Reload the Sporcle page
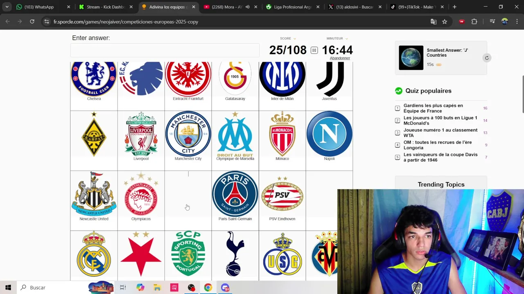This screenshot has height=294, width=524. click(x=32, y=22)
